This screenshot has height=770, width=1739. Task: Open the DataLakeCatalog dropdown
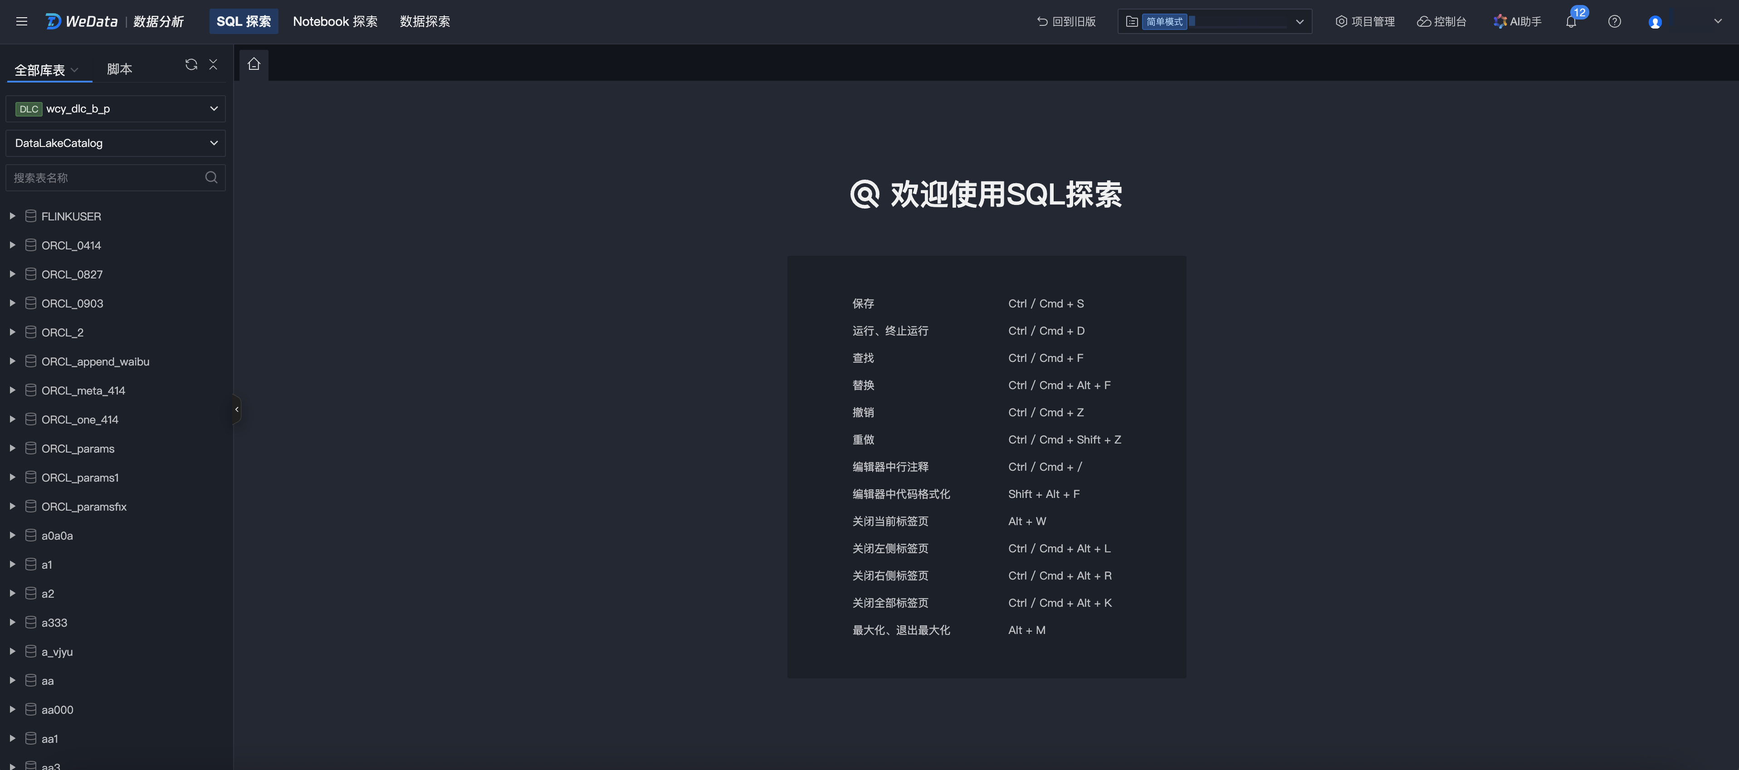[x=116, y=143]
